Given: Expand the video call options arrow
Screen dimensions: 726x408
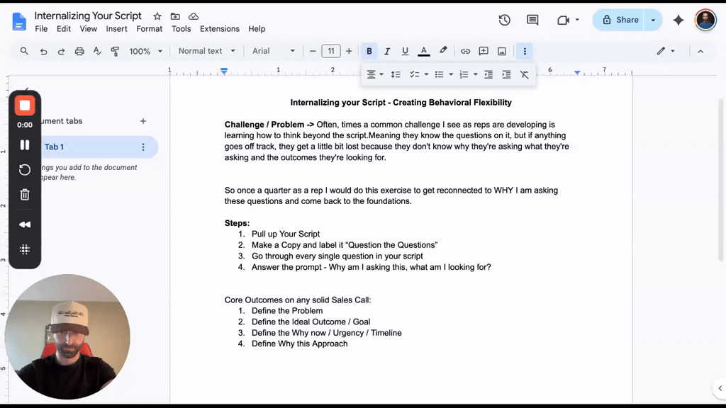Looking at the screenshot, I should pyautogui.click(x=577, y=20).
